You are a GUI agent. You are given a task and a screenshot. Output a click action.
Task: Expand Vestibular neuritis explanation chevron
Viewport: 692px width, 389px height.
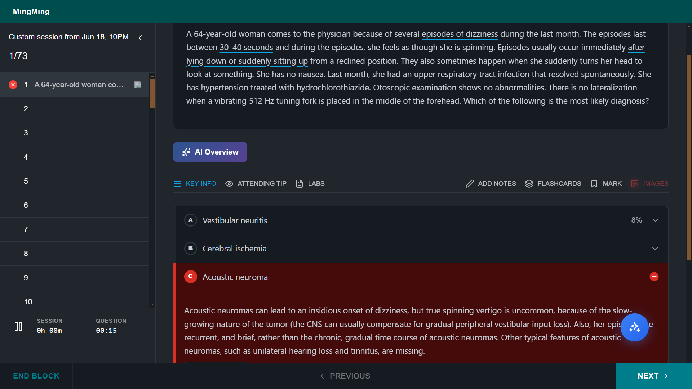coord(655,220)
